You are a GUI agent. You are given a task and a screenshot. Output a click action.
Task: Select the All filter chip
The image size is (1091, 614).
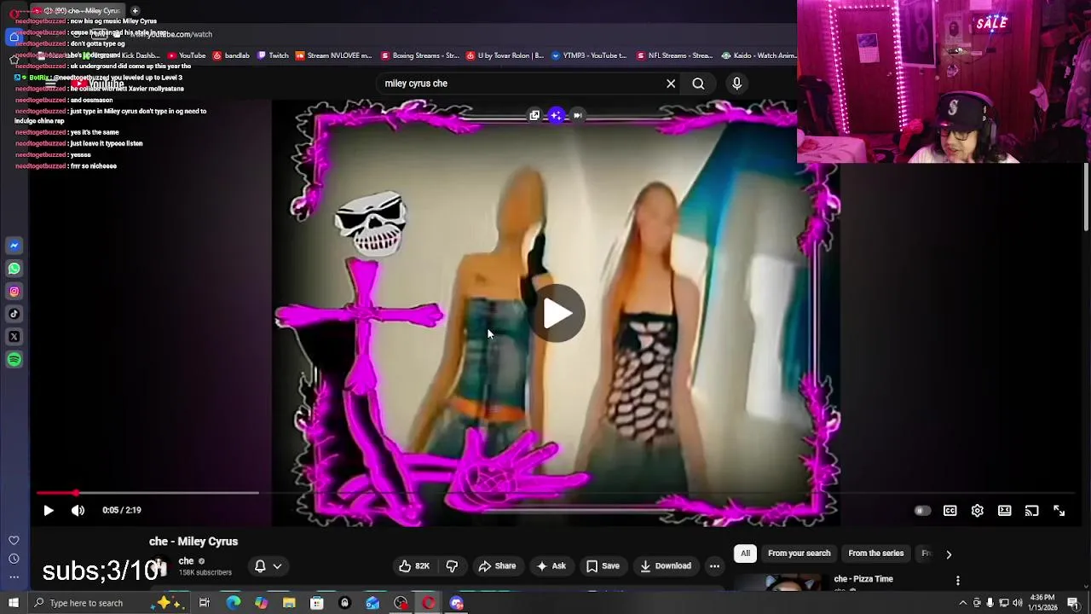coord(745,553)
